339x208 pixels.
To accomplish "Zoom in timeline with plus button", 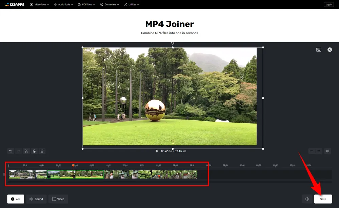I will click(319, 151).
